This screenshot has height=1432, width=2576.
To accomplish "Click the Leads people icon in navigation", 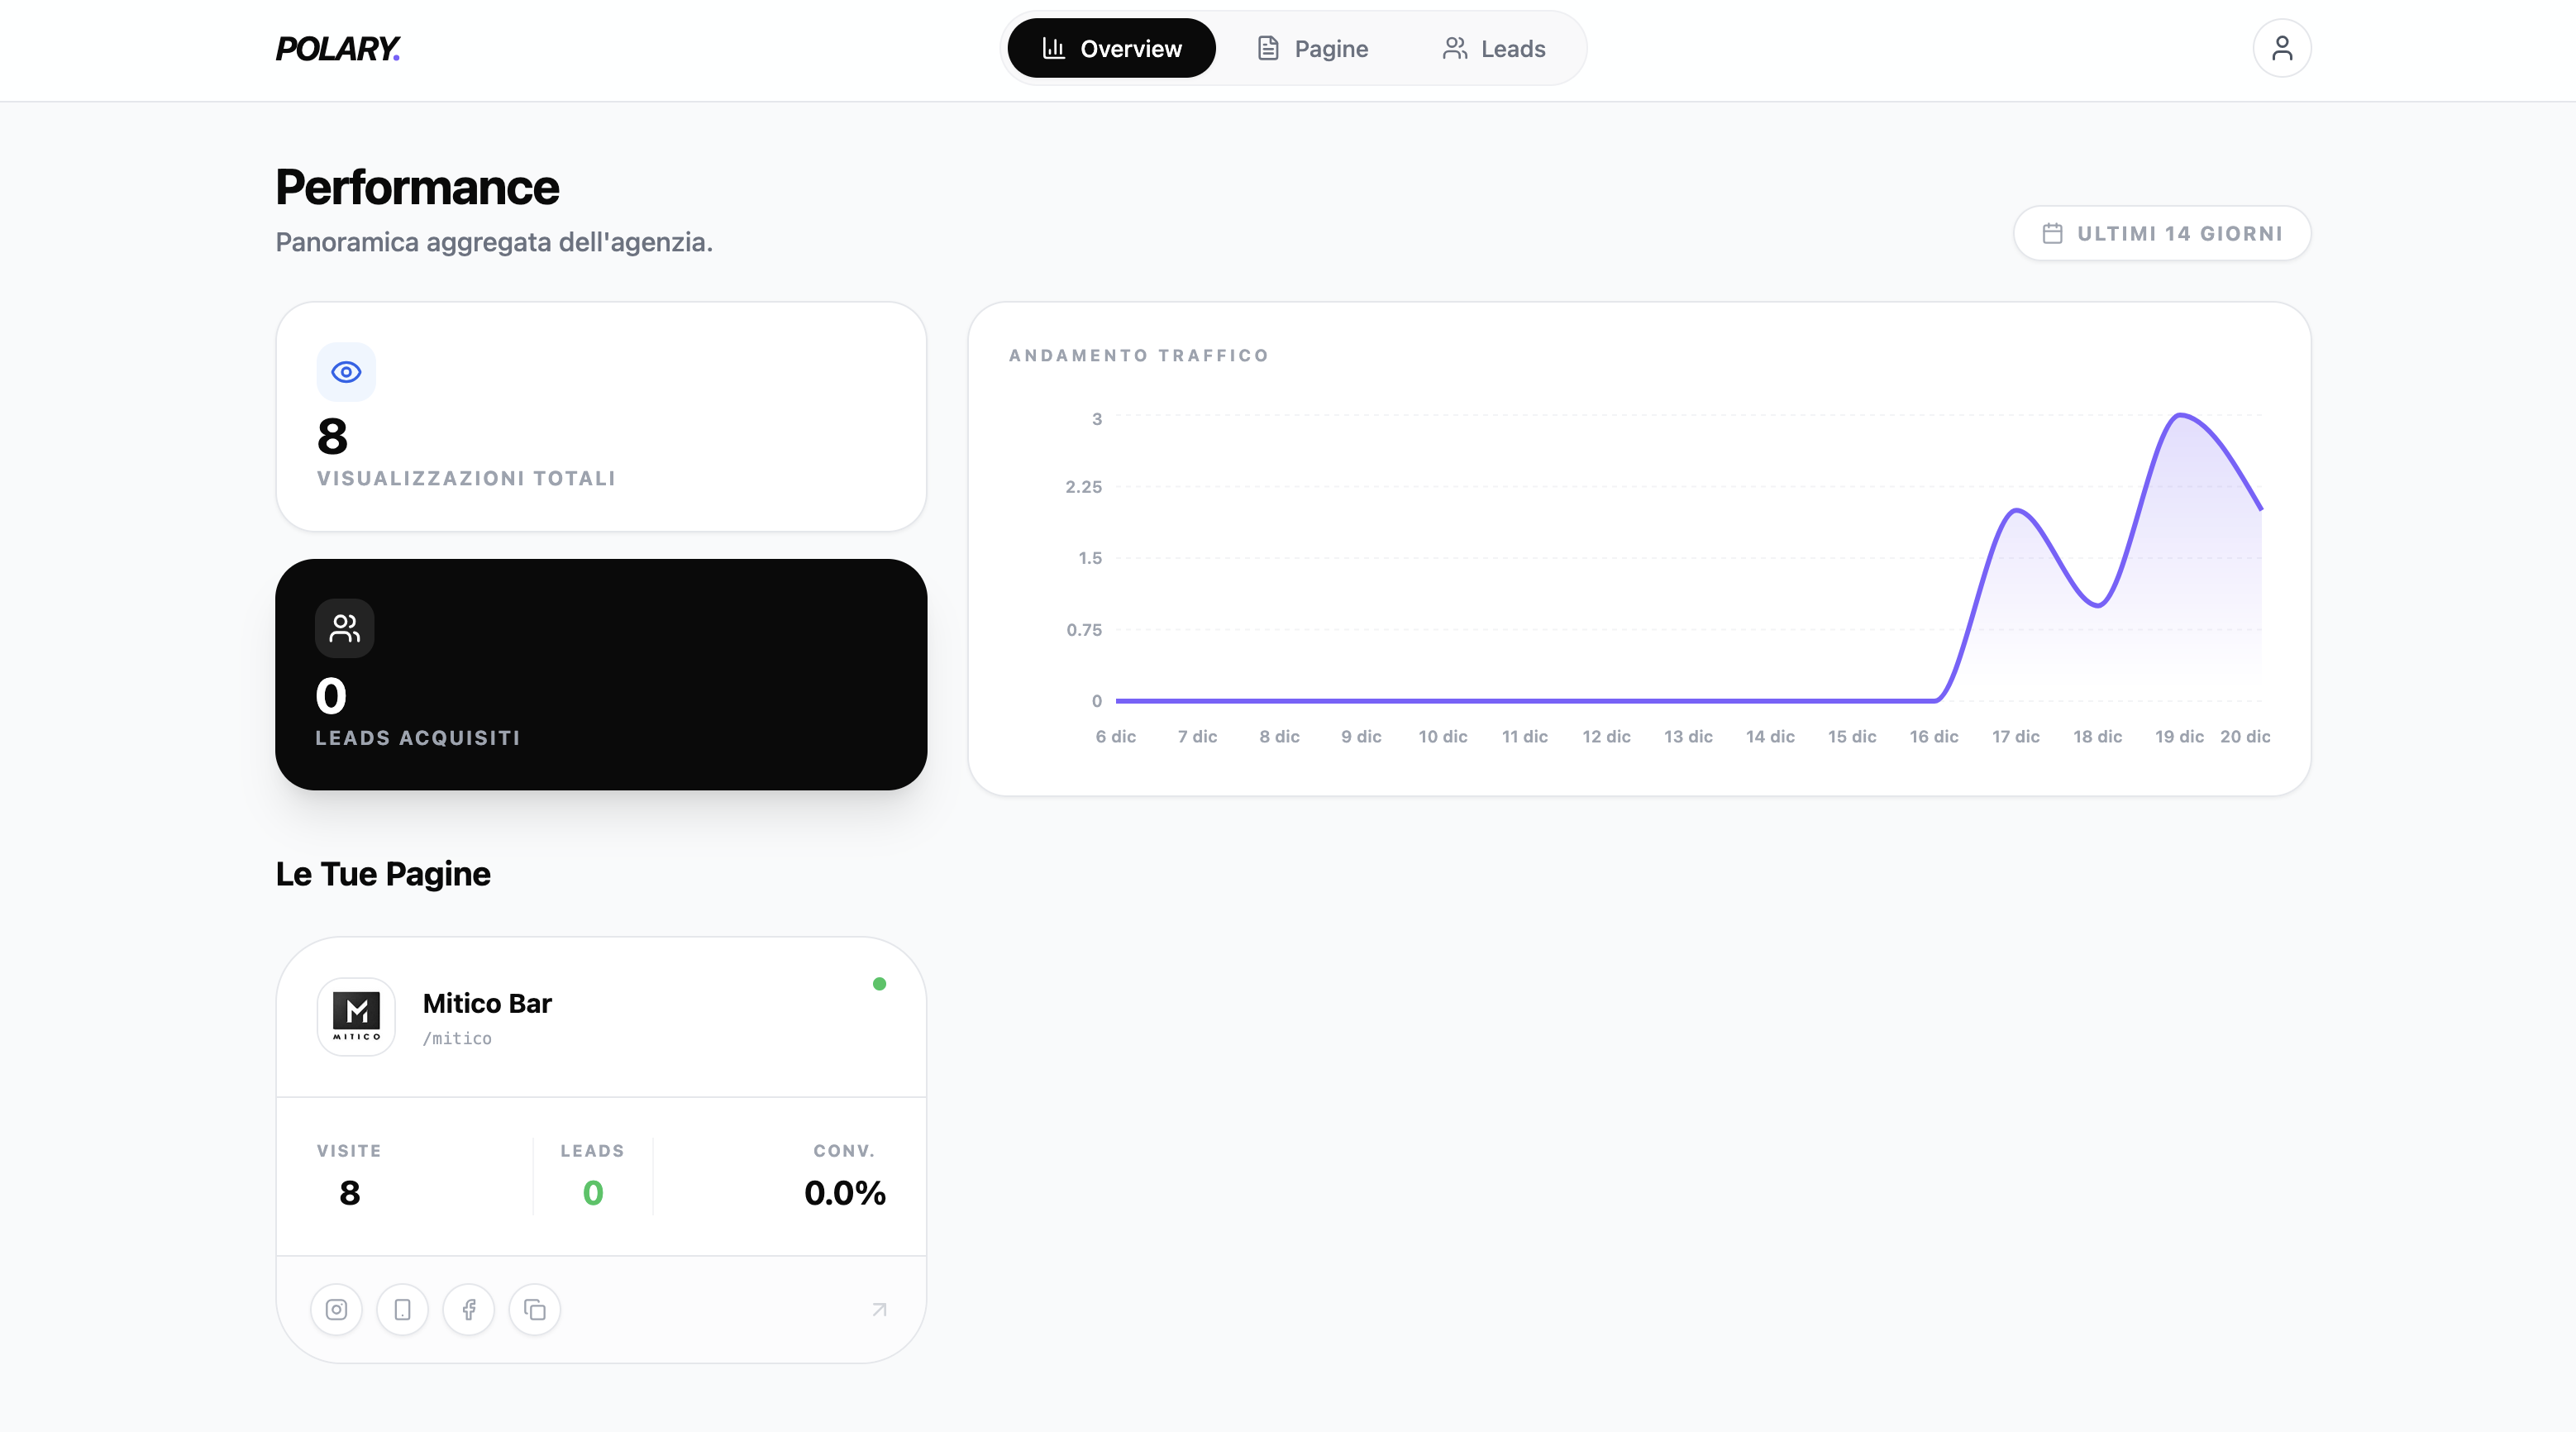I will pos(1454,47).
